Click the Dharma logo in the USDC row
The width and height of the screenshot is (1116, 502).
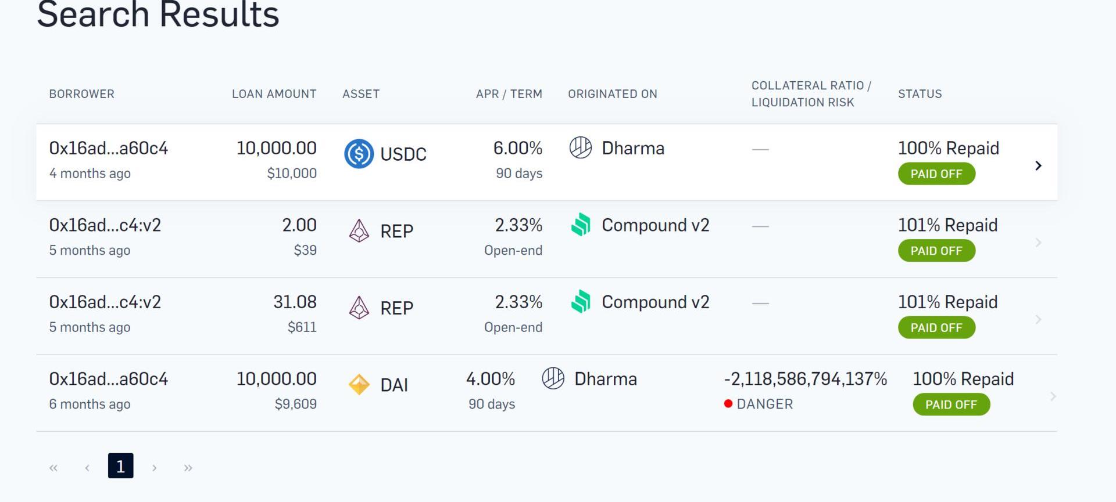point(580,148)
